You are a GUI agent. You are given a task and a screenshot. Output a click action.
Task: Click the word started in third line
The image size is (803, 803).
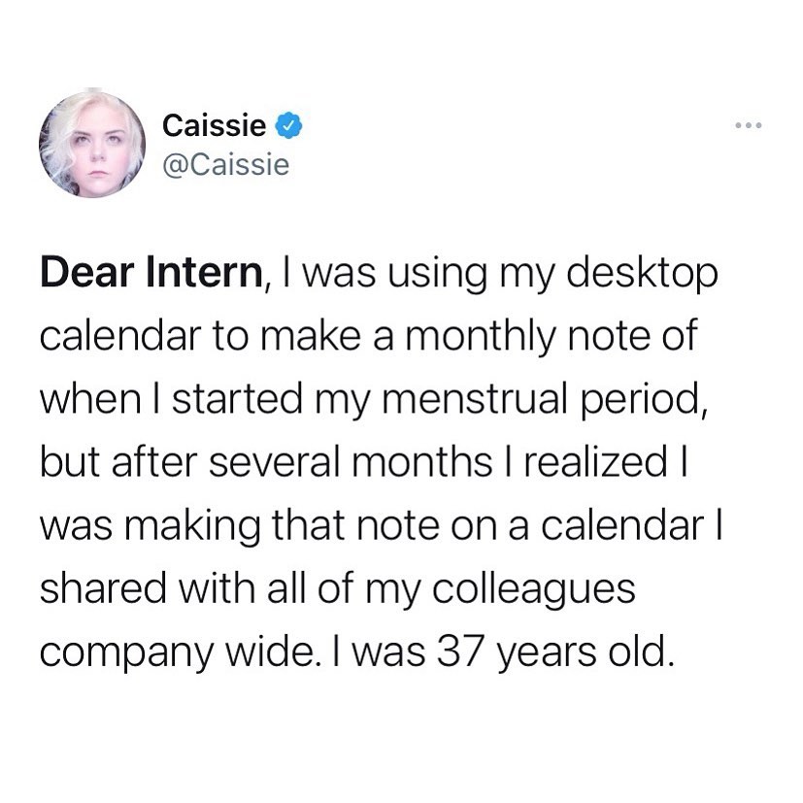point(238,399)
